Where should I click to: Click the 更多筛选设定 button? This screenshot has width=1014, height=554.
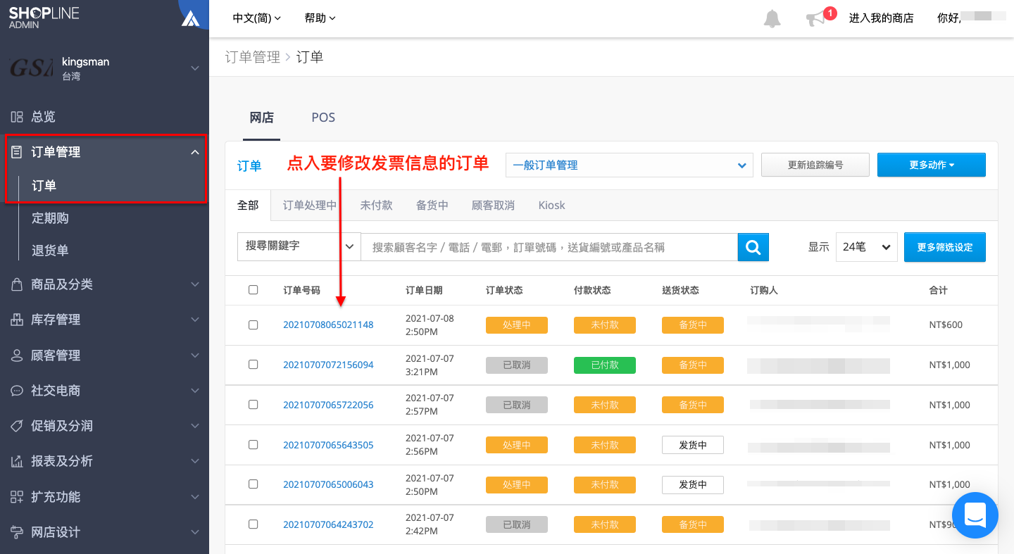pos(945,247)
